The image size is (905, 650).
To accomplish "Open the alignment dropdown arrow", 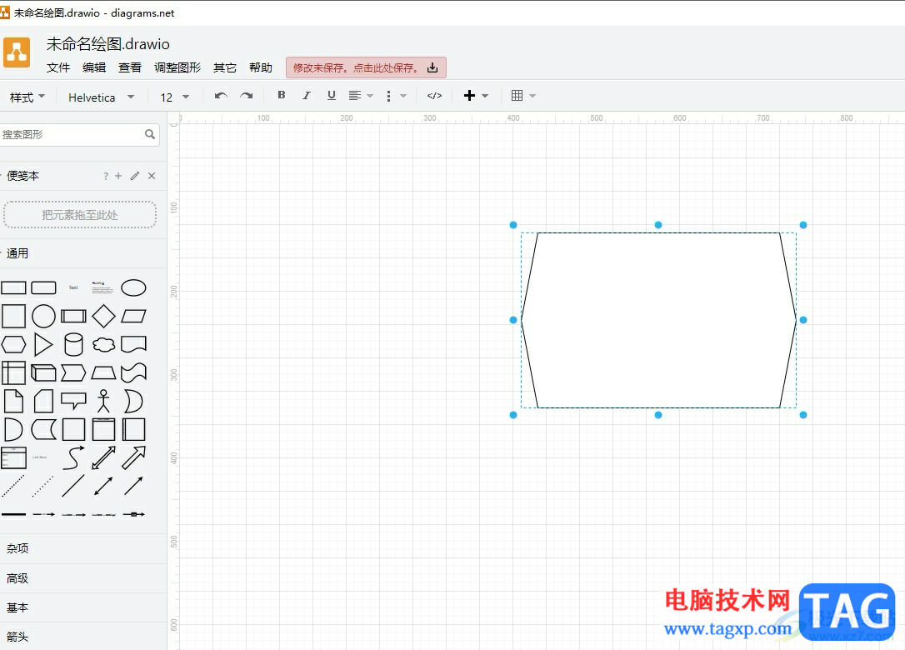I will pyautogui.click(x=370, y=96).
